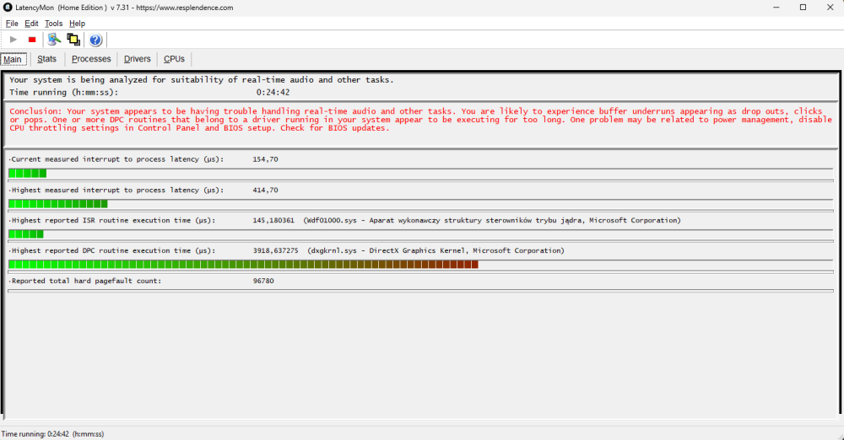Screen dimensions: 844x440
Task: Open the Edit menu
Action: [x=31, y=24]
